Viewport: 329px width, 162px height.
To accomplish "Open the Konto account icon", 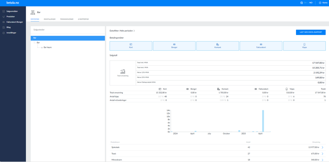I will click(320, 3).
